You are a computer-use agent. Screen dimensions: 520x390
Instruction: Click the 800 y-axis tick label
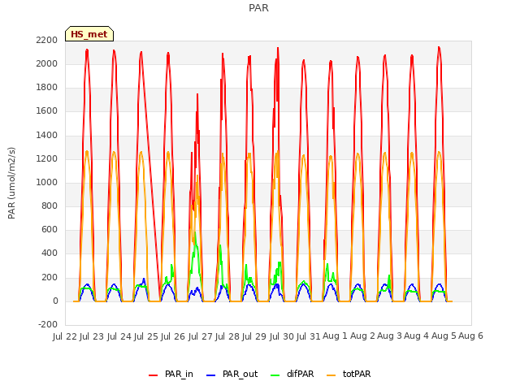tap(50, 206)
